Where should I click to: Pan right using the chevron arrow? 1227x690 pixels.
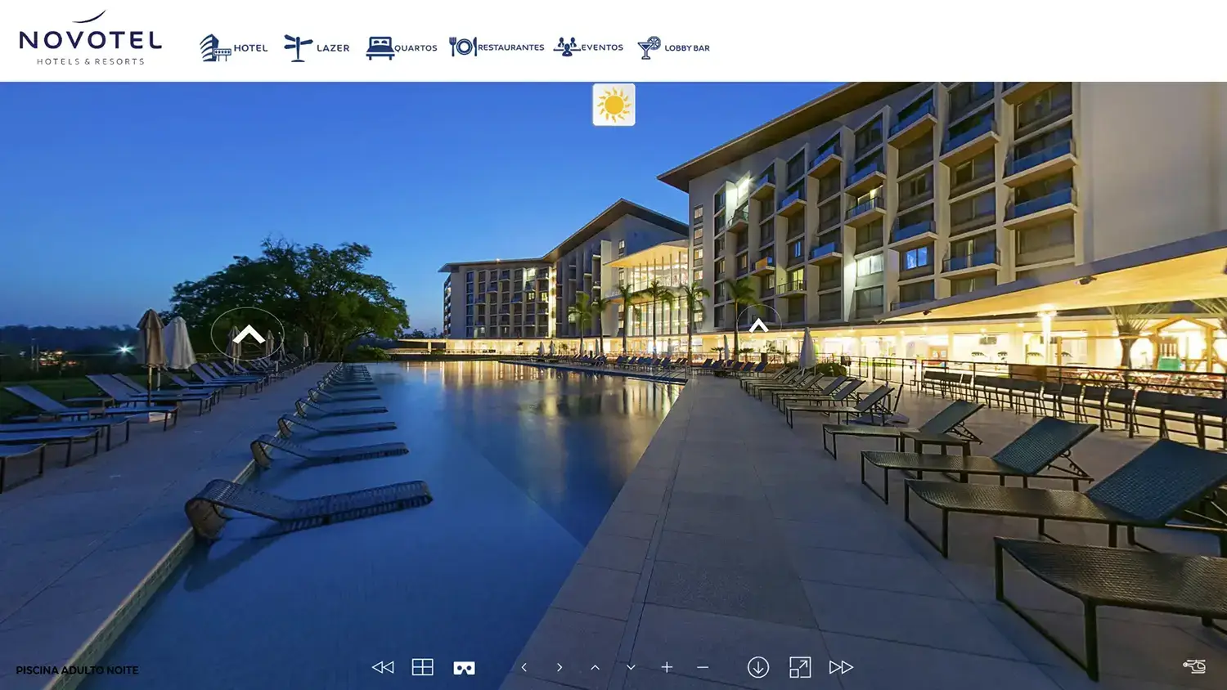click(560, 666)
